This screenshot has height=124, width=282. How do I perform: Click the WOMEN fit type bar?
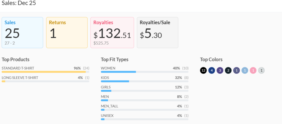(145, 72)
